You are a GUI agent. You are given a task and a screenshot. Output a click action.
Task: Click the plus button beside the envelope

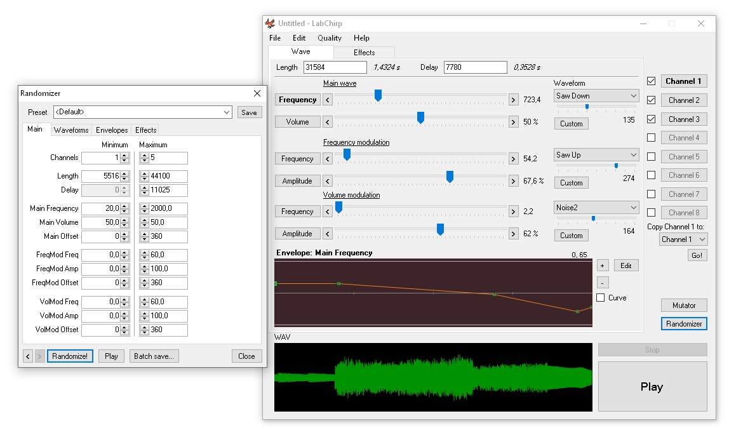point(603,265)
